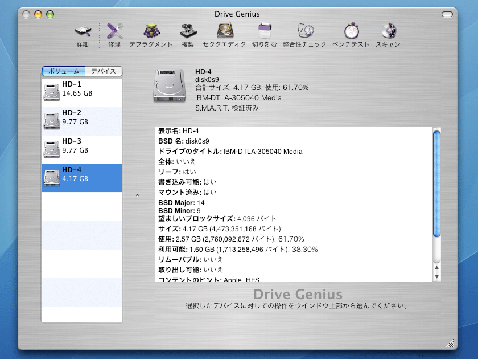The height and width of the screenshot is (359, 478).
Task: Click the '書き込み可能: はい' line
Action: pos(187,182)
